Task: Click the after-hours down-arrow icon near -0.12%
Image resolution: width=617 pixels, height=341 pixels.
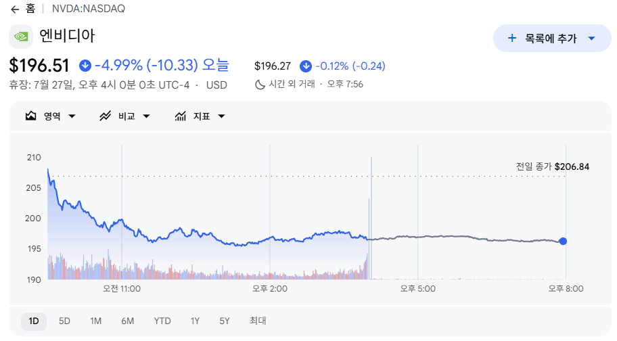Action: click(306, 66)
